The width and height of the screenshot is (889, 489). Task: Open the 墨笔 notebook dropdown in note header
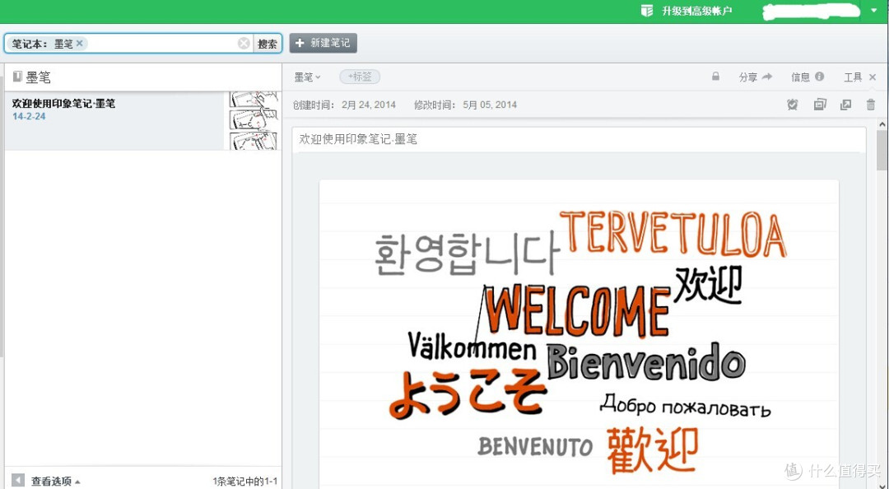[307, 77]
